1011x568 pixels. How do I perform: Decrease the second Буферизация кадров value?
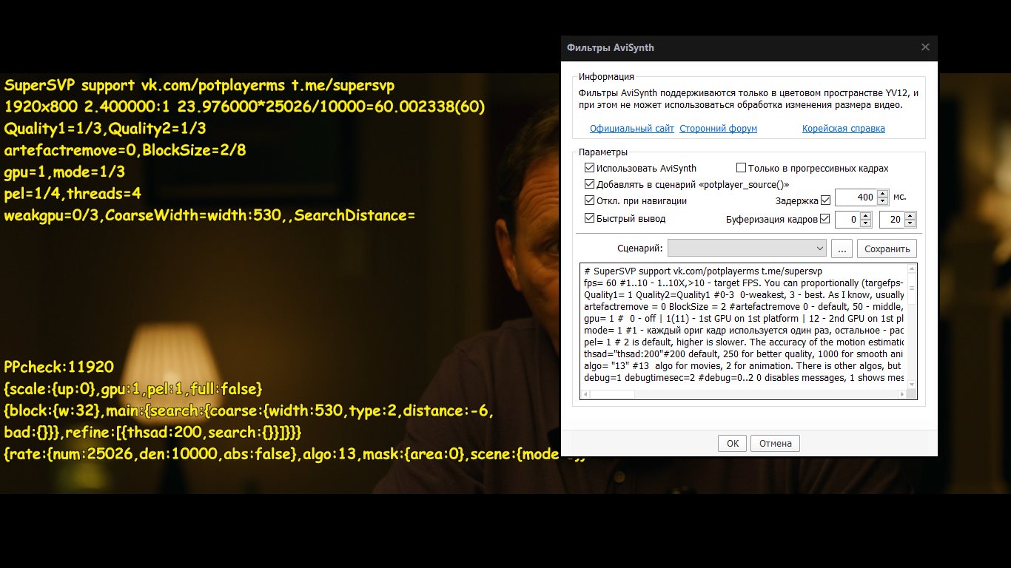pos(910,223)
